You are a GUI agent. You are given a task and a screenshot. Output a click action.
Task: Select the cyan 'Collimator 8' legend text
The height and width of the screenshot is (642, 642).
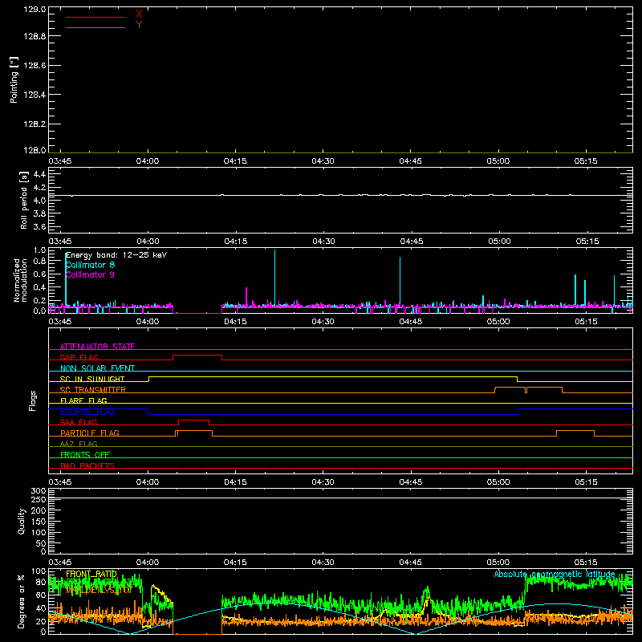tap(90, 265)
